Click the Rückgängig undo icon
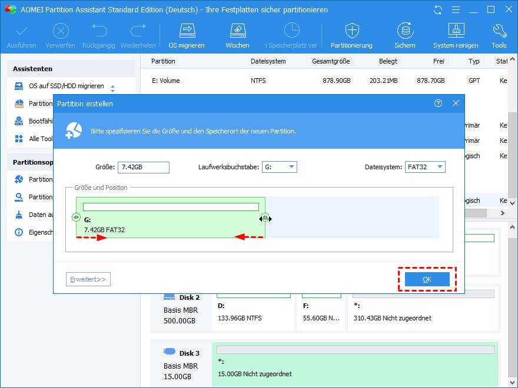518x388 pixels. pyautogui.click(x=99, y=31)
